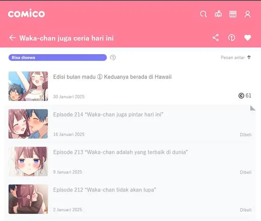Open the bookshelf library icon
The width and height of the screenshot is (261, 221).
click(x=233, y=14)
